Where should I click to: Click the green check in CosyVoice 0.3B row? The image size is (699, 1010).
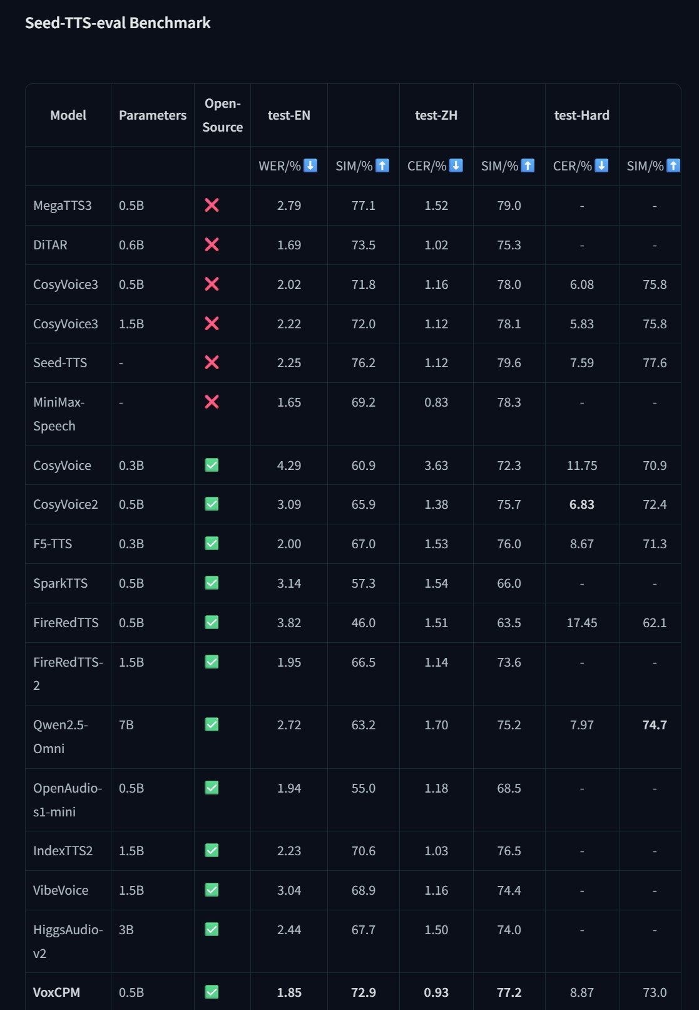pyautogui.click(x=212, y=465)
